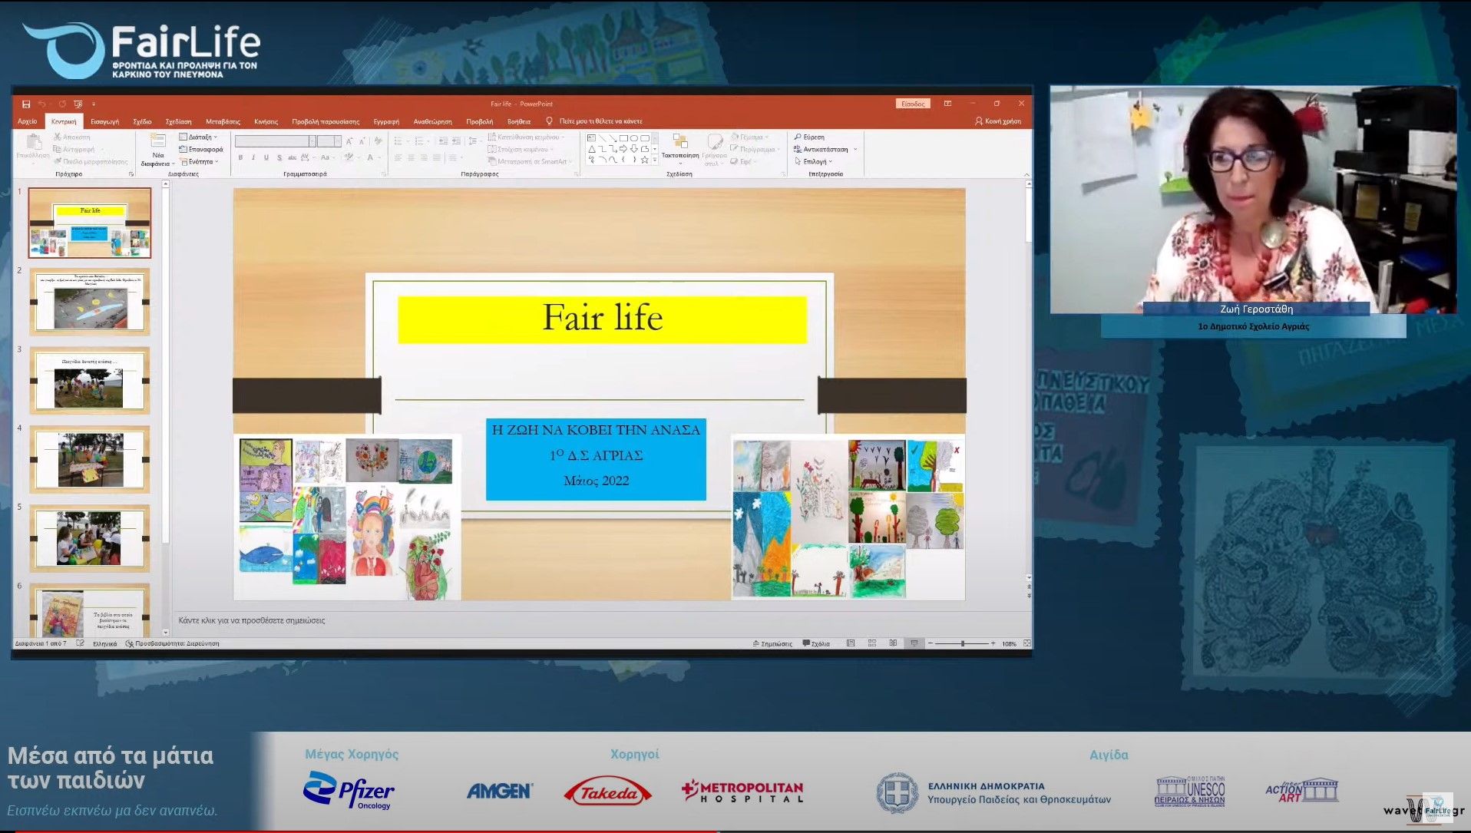The height and width of the screenshot is (833, 1471).
Task: Open the Μεταβάσεις (Transitions) tab
Action: coord(223,121)
